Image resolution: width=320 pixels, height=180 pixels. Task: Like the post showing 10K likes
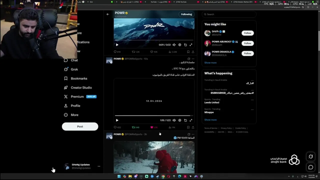click(154, 52)
